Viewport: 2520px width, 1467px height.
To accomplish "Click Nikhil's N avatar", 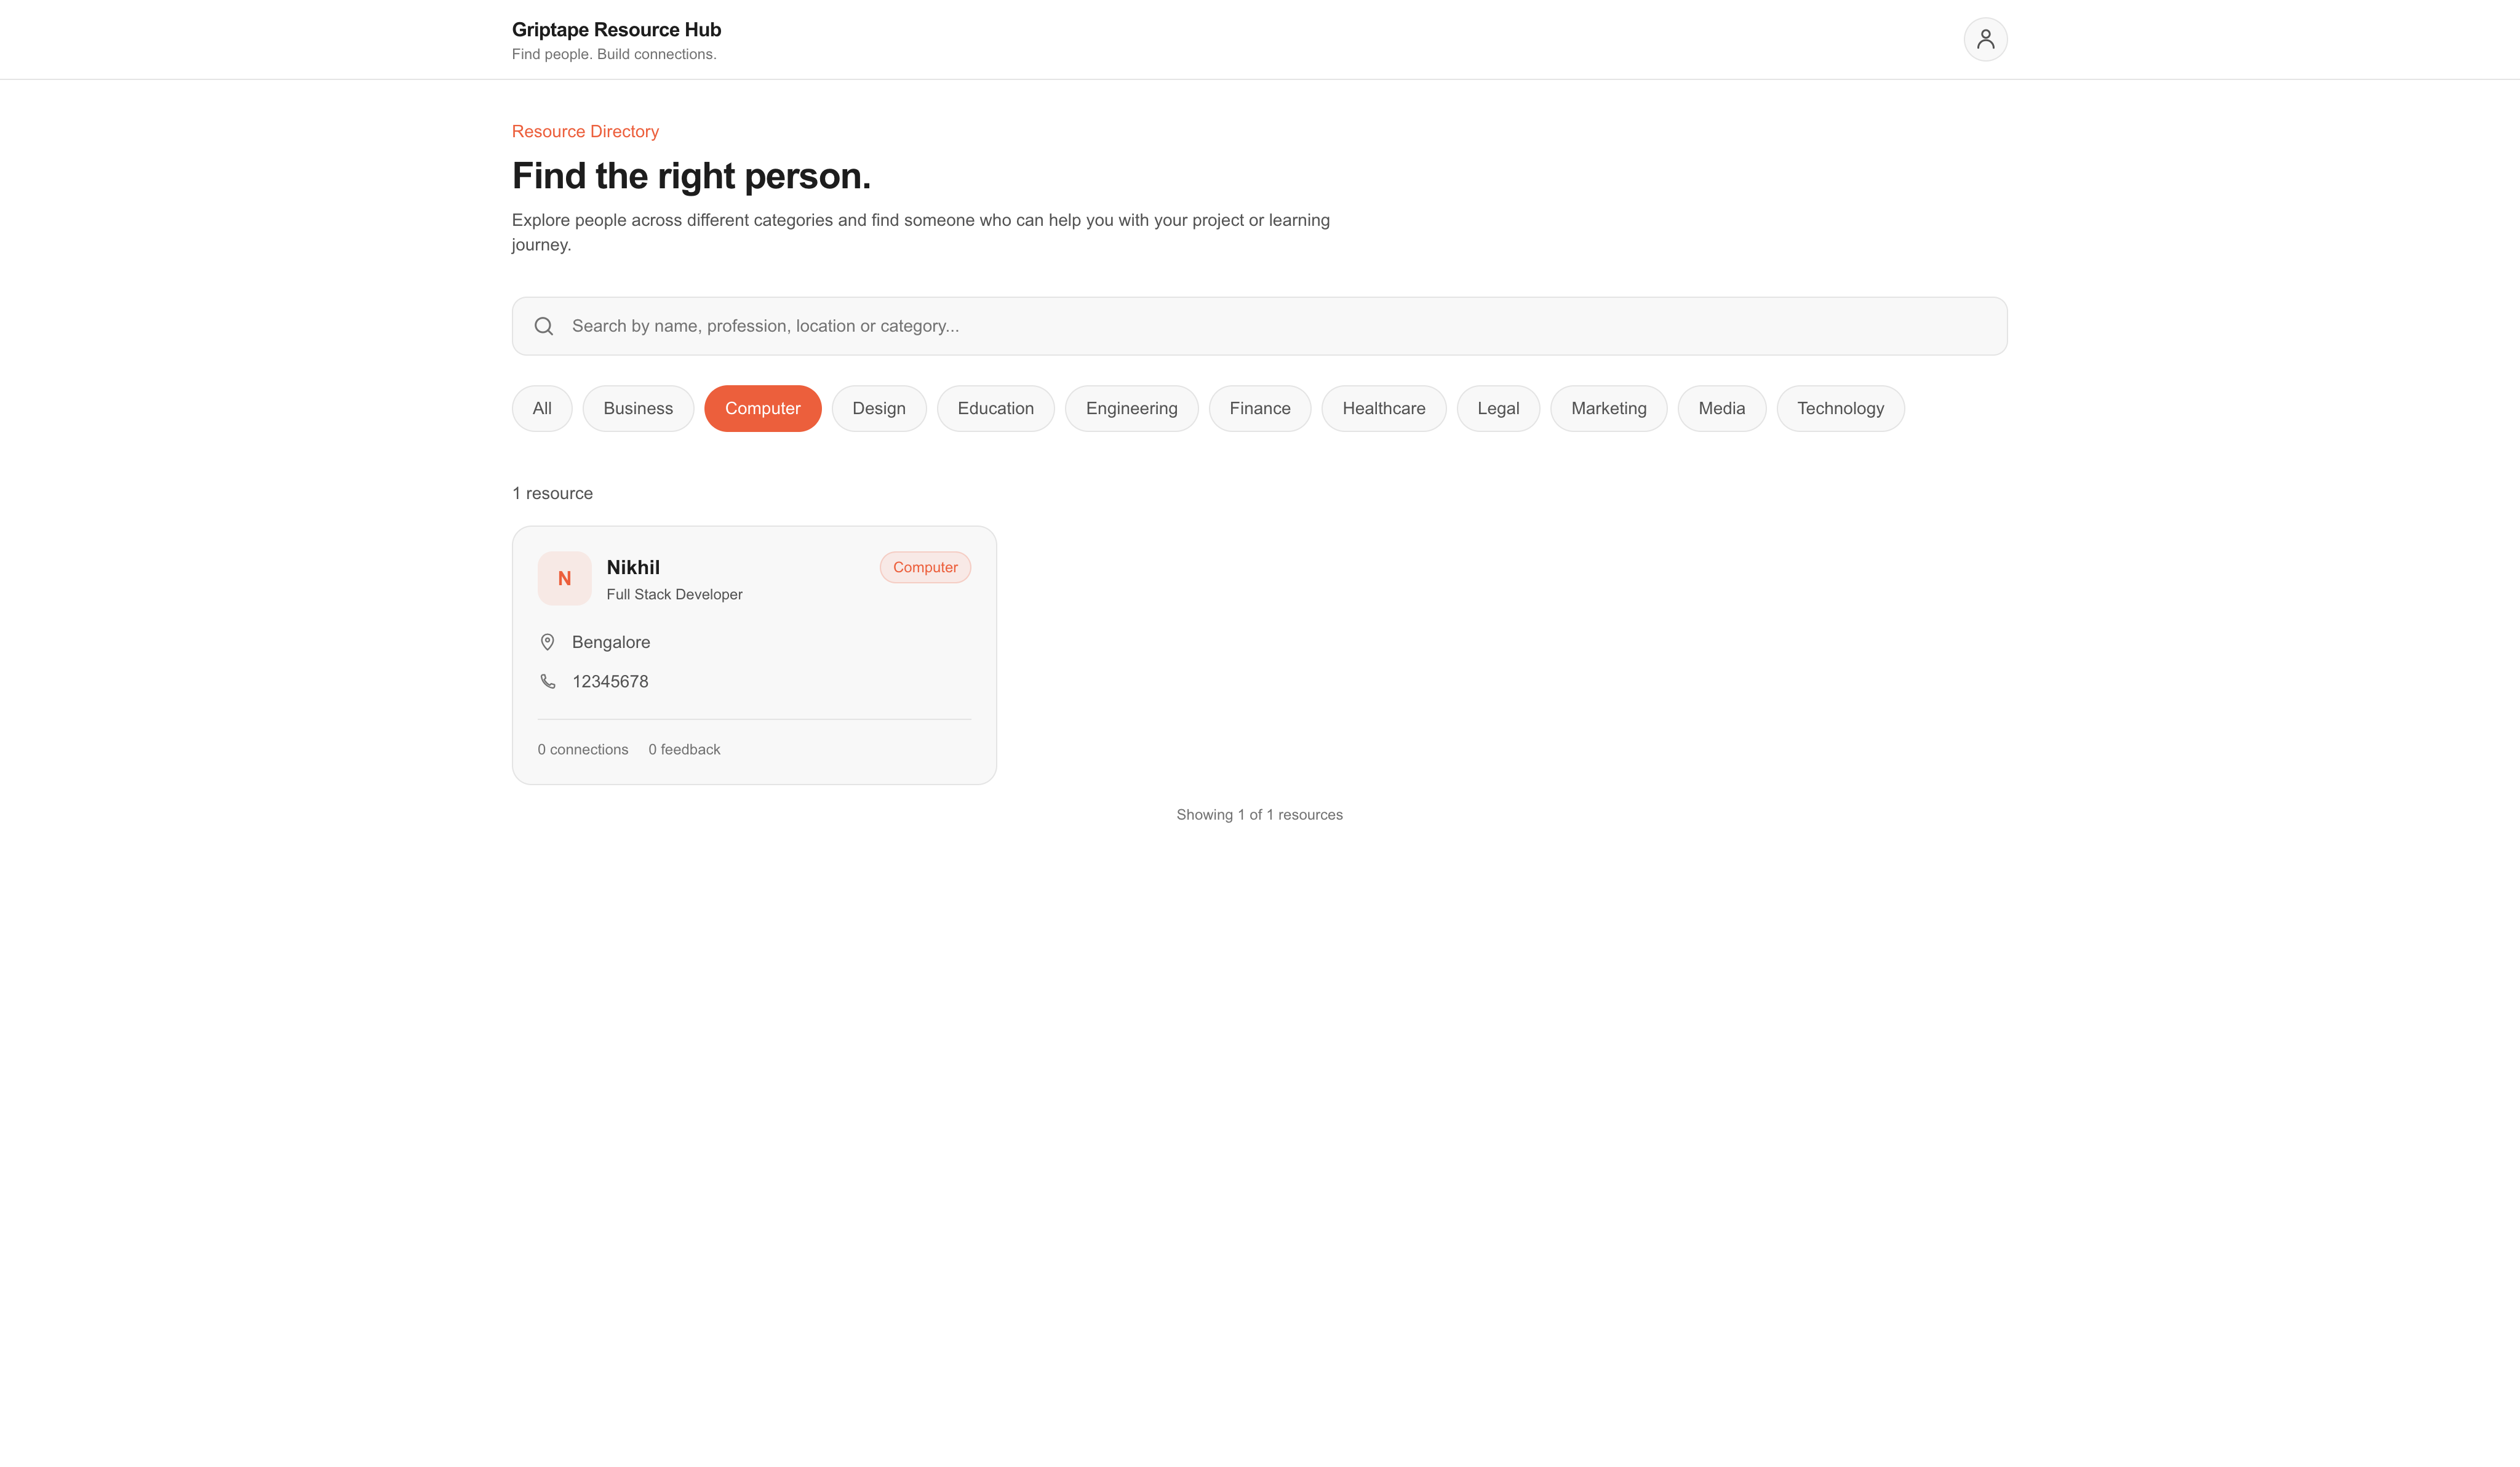I will [x=564, y=578].
